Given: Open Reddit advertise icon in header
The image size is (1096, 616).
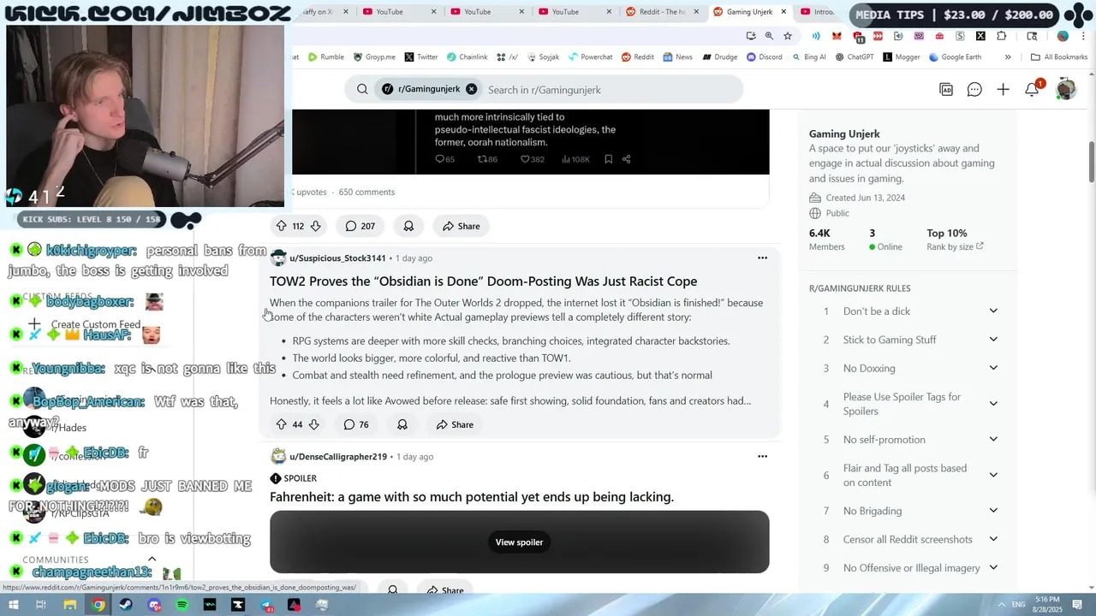Looking at the screenshot, I should point(946,89).
